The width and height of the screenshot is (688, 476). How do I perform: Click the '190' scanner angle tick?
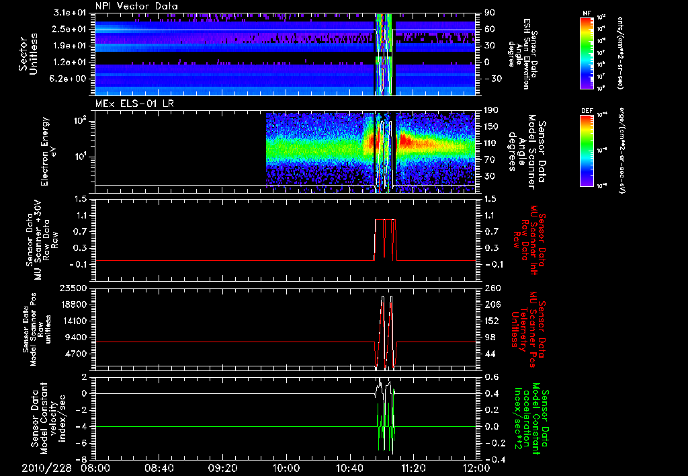tap(492, 110)
